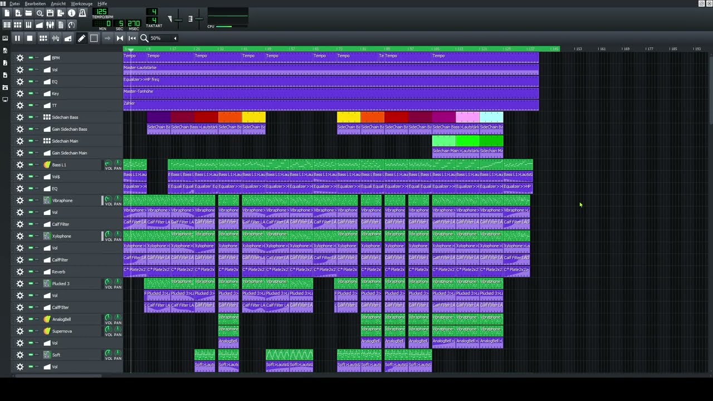Screen dimensions: 713x401
Task: Open the Ansicht menu
Action: point(58,3)
